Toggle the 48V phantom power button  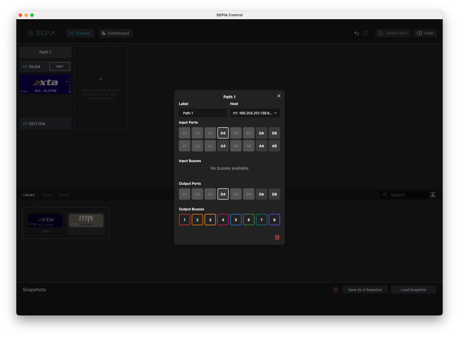pos(60,66)
